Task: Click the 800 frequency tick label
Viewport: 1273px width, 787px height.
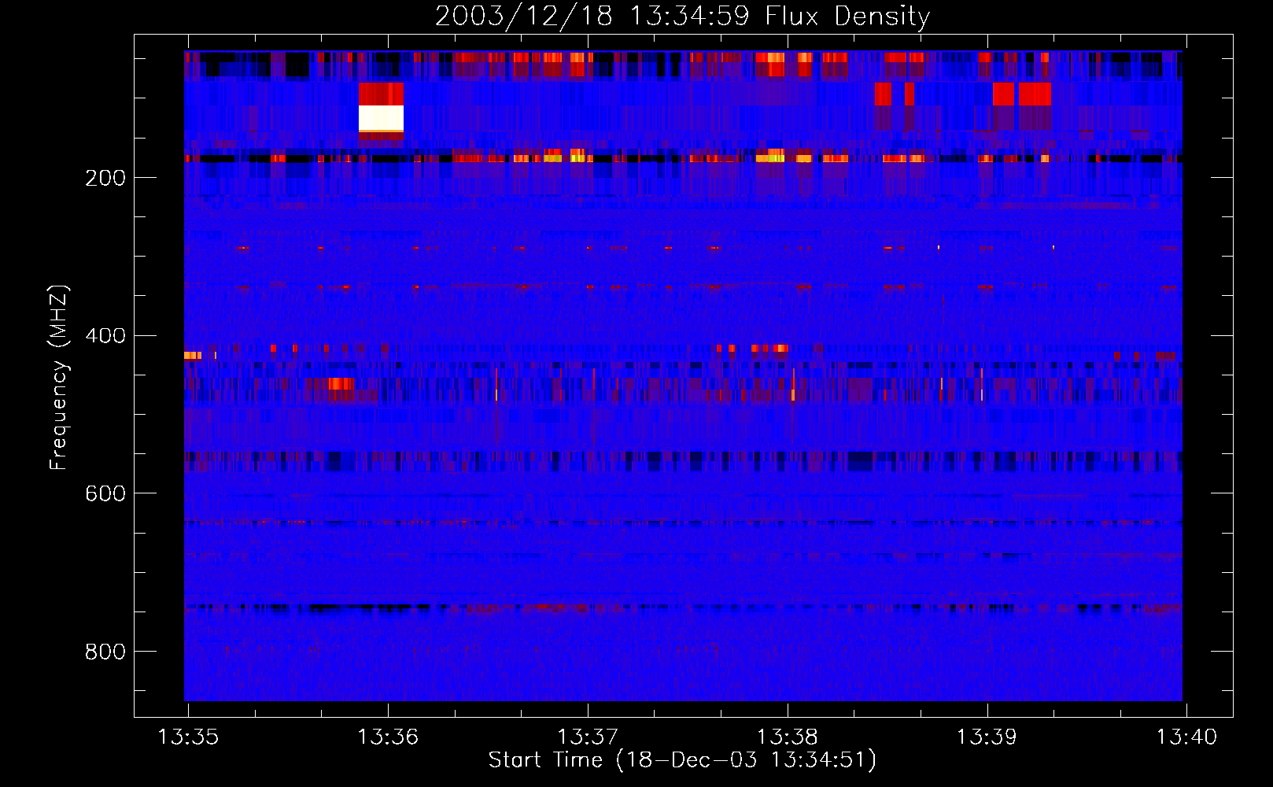Action: 105,652
